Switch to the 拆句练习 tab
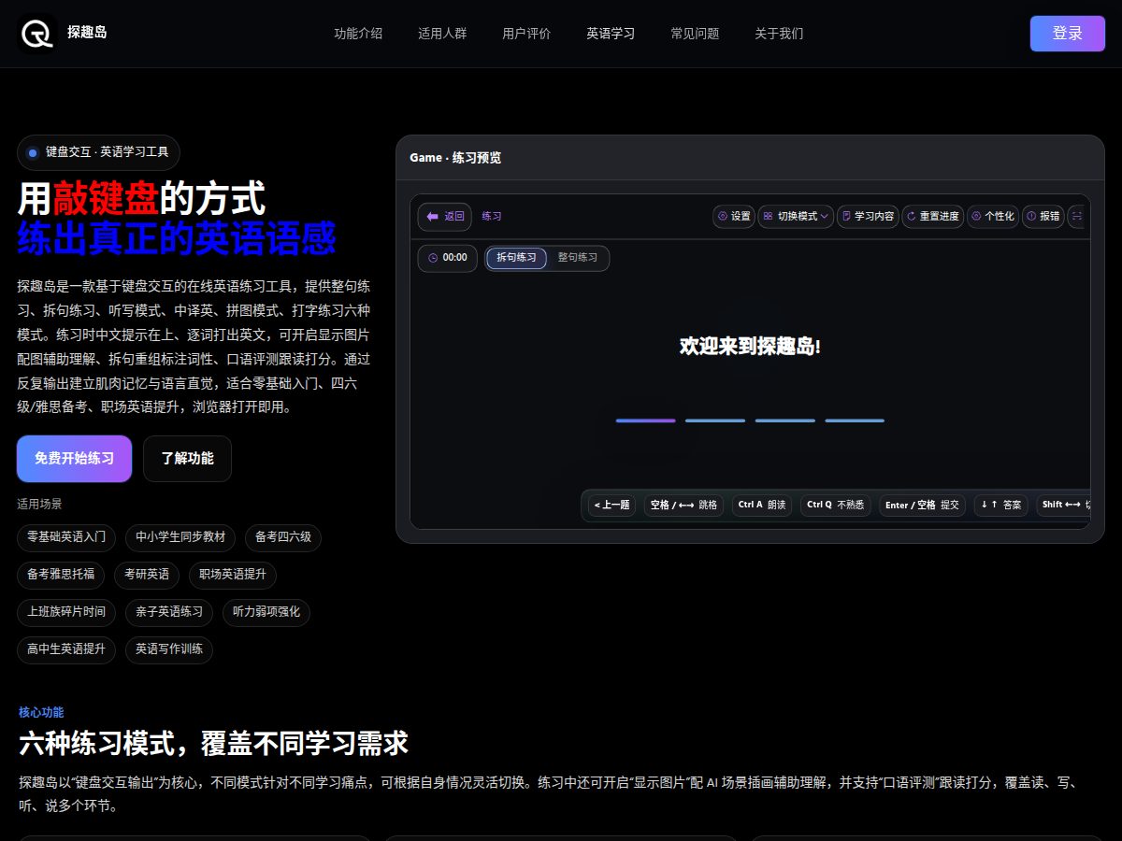This screenshot has width=1122, height=841. pos(516,258)
